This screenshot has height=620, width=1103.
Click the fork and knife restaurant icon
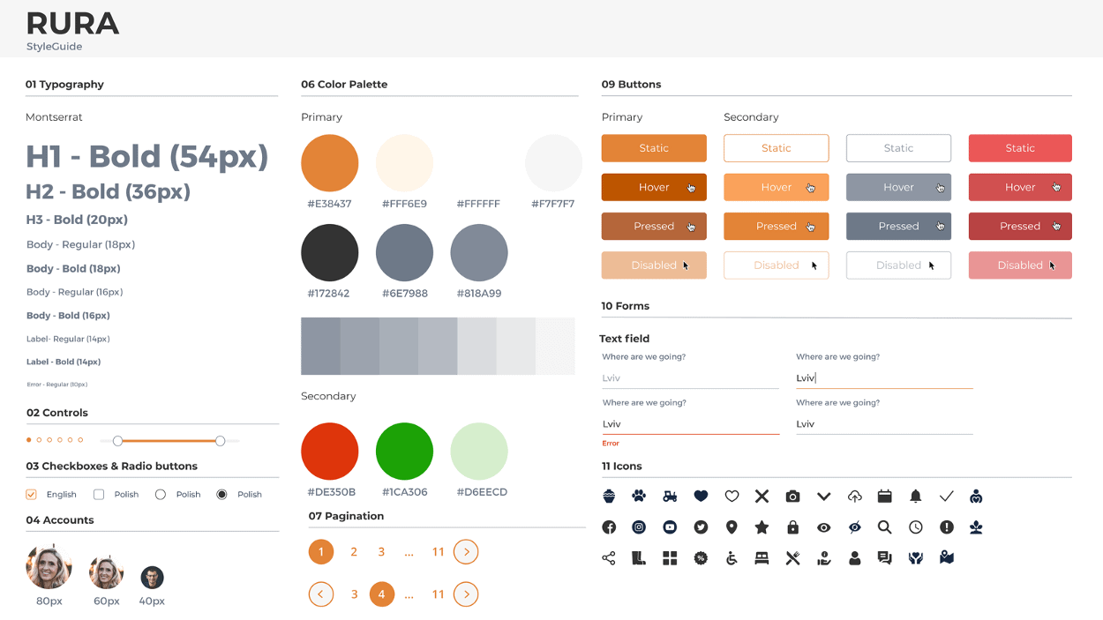click(792, 558)
